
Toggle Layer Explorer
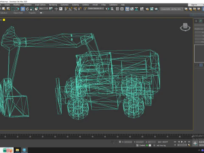point(122,9)
